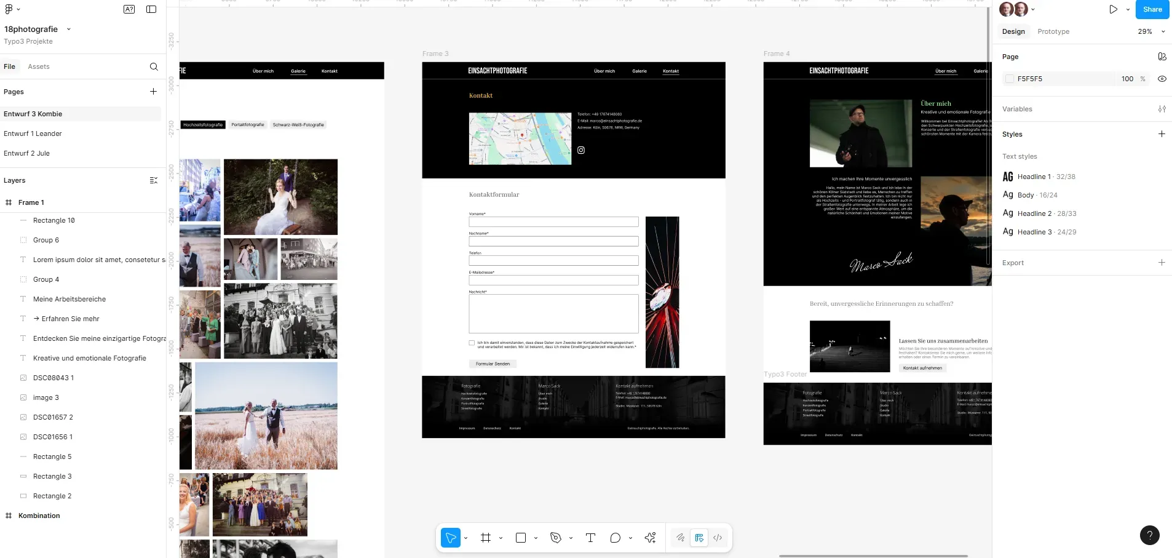The height and width of the screenshot is (558, 1172).
Task: Select the Kombination frame layer
Action: point(39,516)
